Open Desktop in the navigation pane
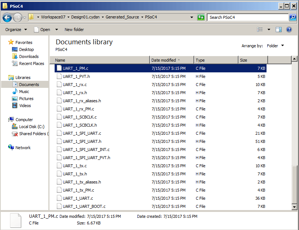The image size is (299, 230). click(x=26, y=49)
